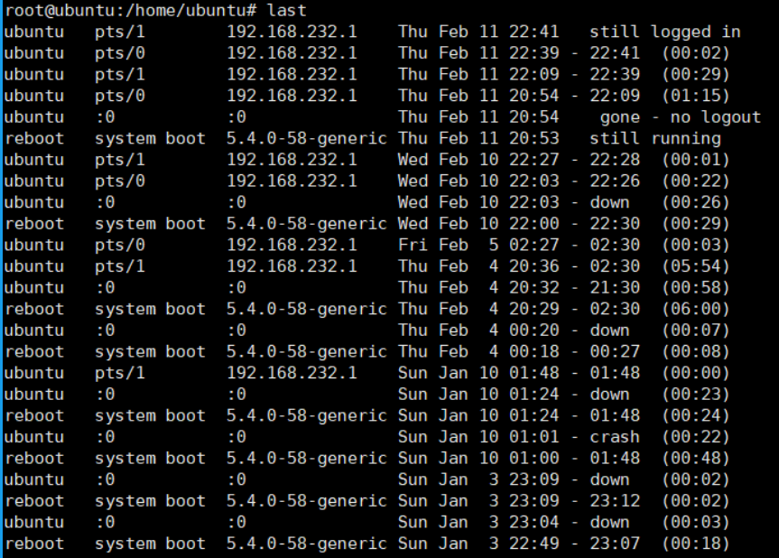The image size is (779, 558).
Task: Select login time '22:27' on Wed Feb 10
Action: [534, 160]
